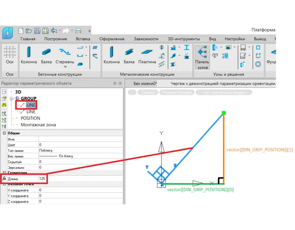Click the dashed selection icon in editor sidebar
The height and width of the screenshot is (230, 295).
tap(4, 92)
